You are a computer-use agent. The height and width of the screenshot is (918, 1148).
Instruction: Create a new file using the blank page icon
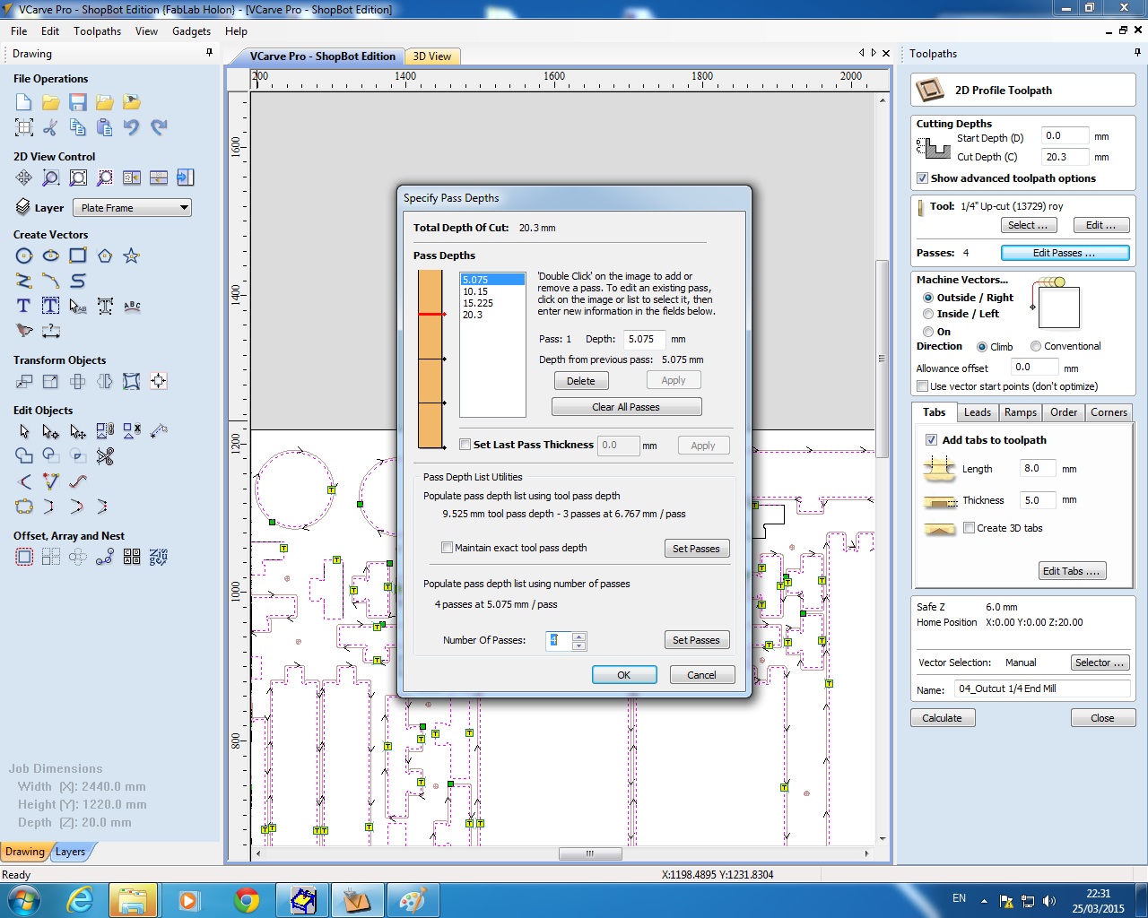[x=24, y=102]
